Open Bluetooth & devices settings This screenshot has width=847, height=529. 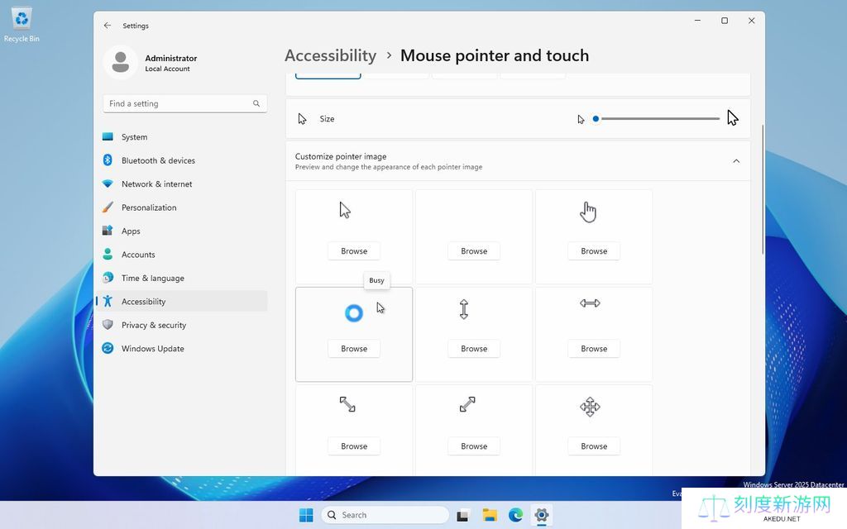[x=158, y=160]
